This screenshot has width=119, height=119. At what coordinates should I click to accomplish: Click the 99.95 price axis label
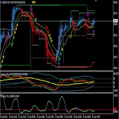pos(116,3)
